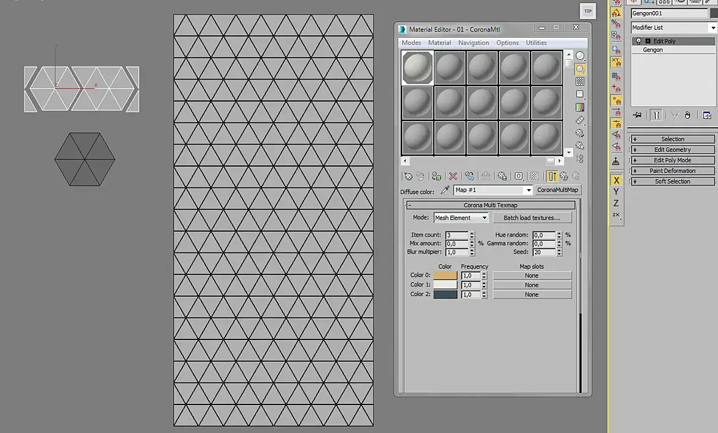Click the Sample Type sphere icon

580,56
